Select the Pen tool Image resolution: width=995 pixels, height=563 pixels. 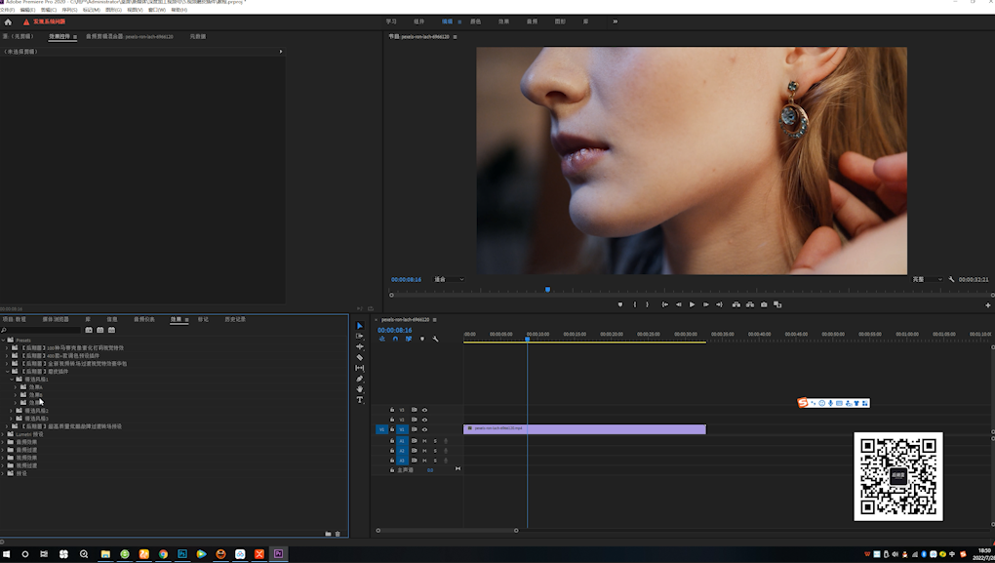tap(359, 379)
